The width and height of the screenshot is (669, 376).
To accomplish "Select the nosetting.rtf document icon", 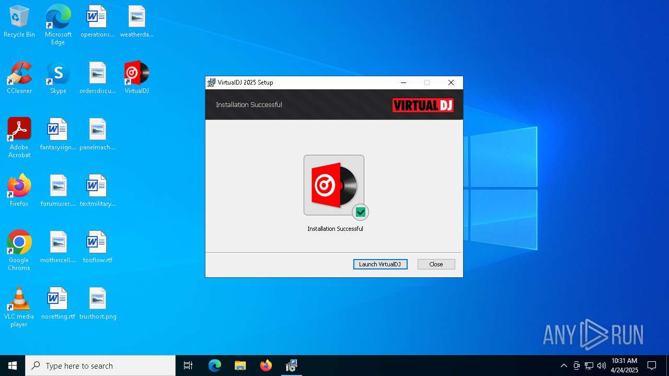I will 58,304.
